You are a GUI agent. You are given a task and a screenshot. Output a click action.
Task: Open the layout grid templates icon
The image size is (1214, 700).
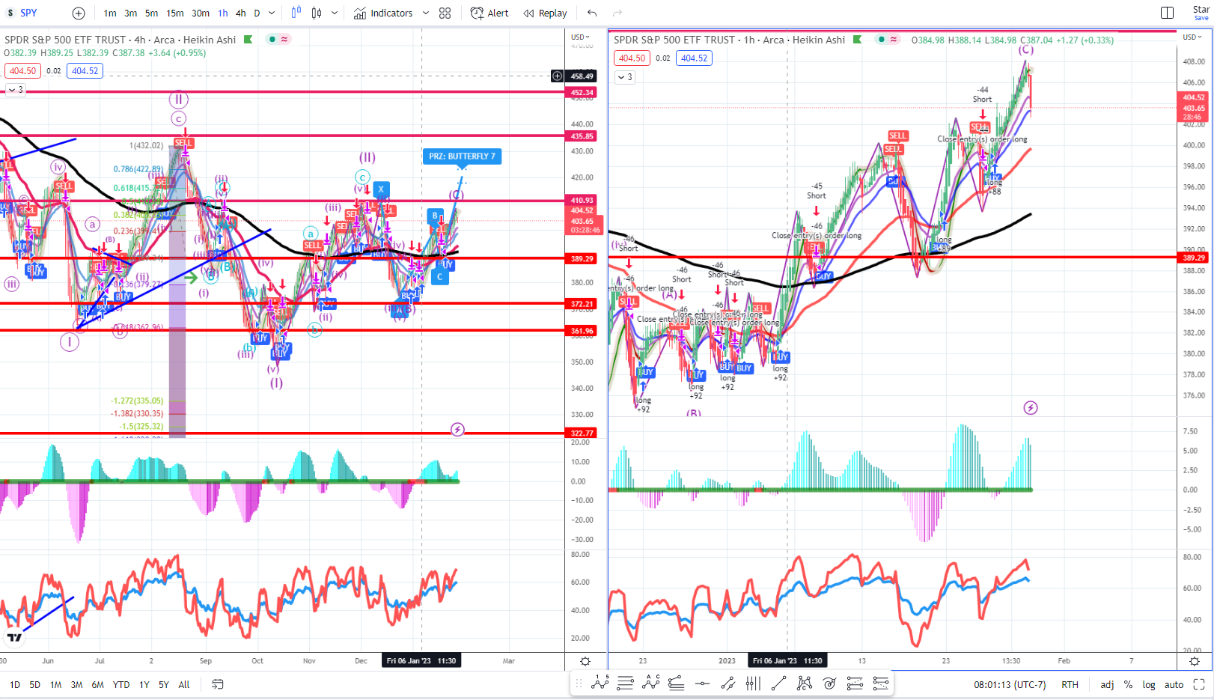click(445, 13)
